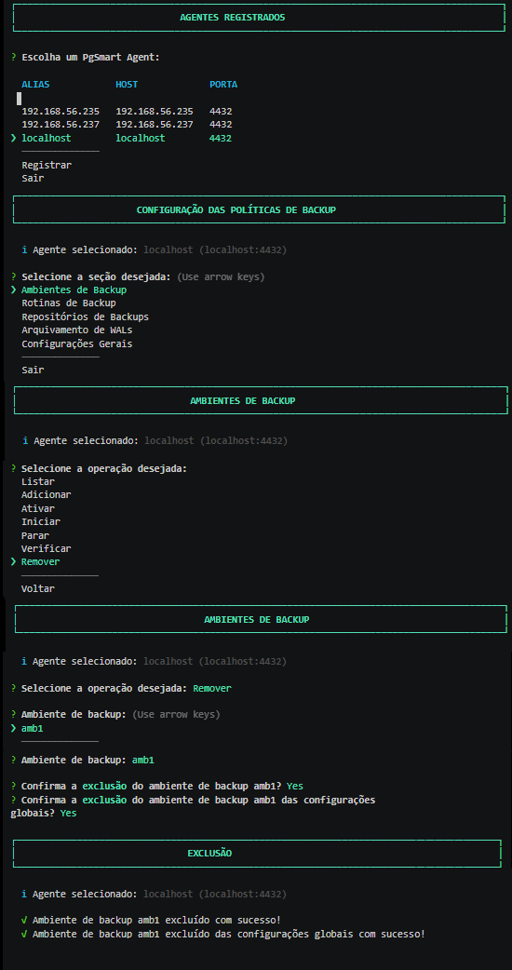Screen dimensions: 512x970
Task: Select the Repositórios de Backups option
Action: pyautogui.click(x=86, y=317)
